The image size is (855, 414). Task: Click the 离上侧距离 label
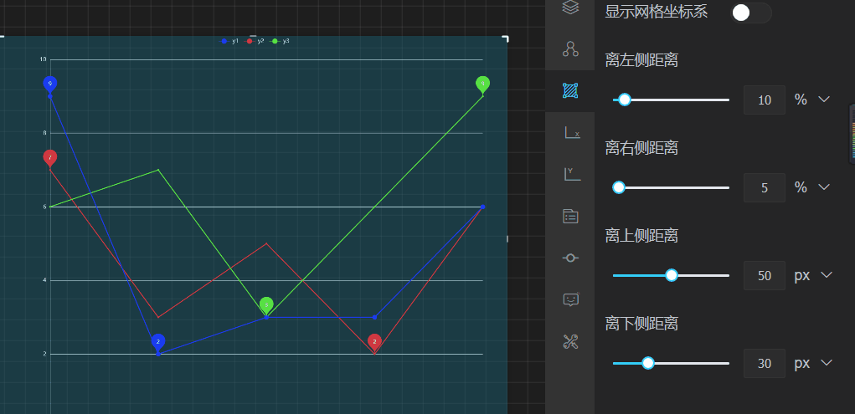641,235
